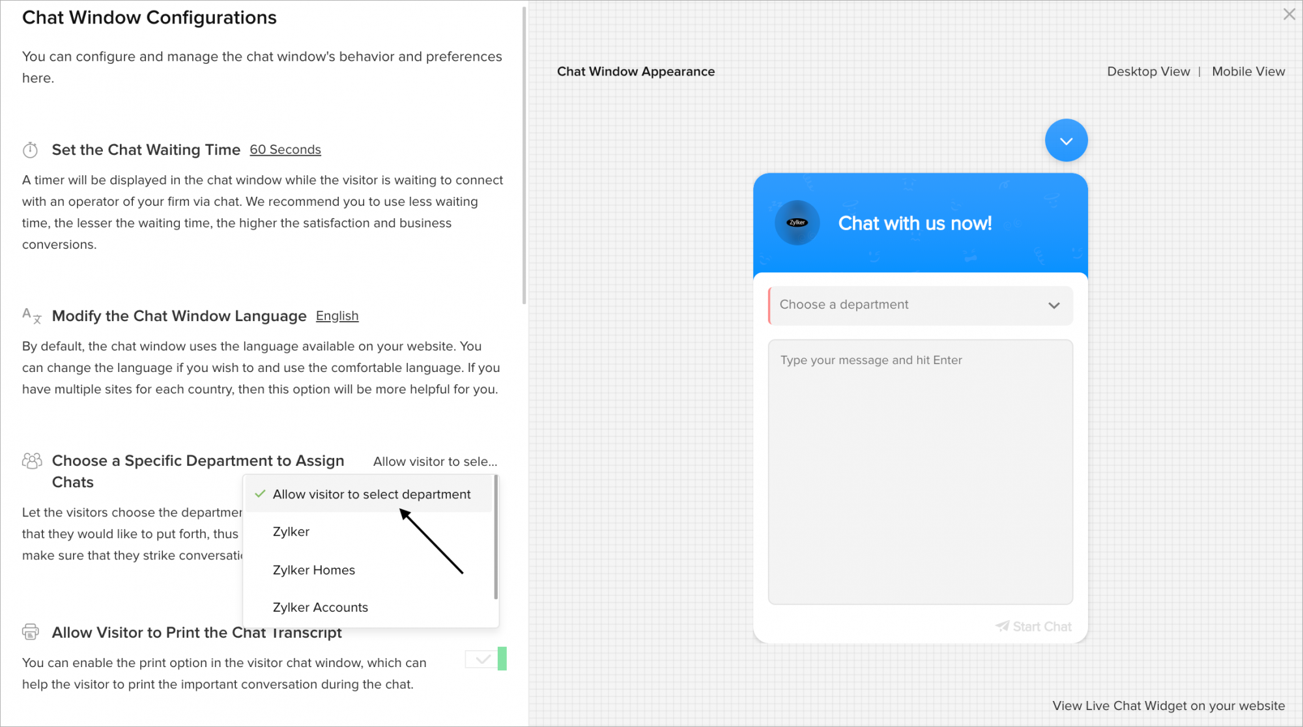
Task: Click the English language link
Action: tap(336, 315)
